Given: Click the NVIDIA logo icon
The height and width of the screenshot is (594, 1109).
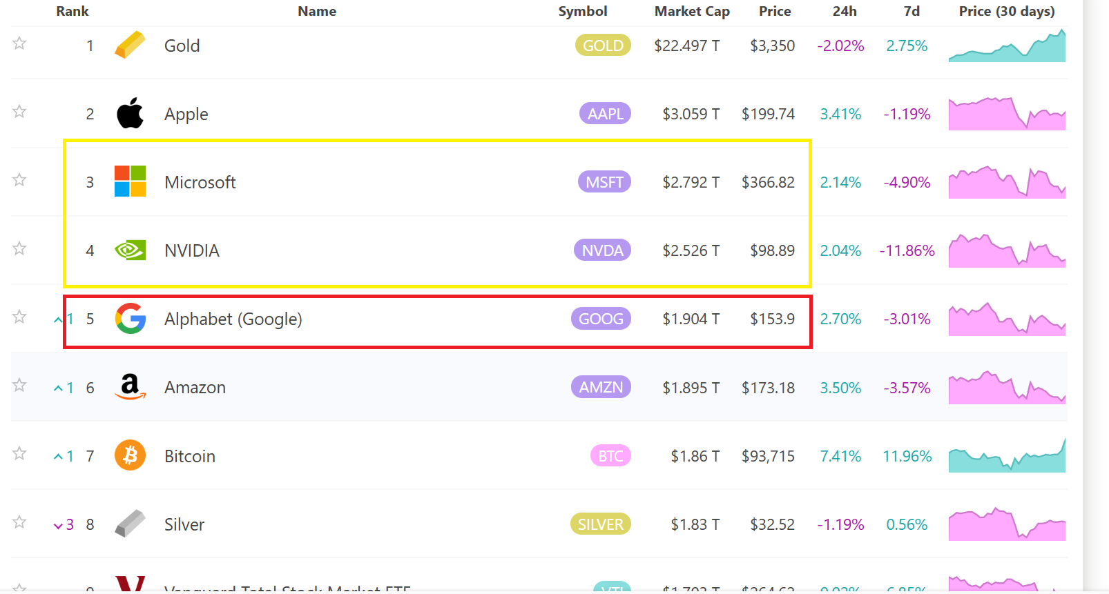Looking at the screenshot, I should tap(130, 250).
